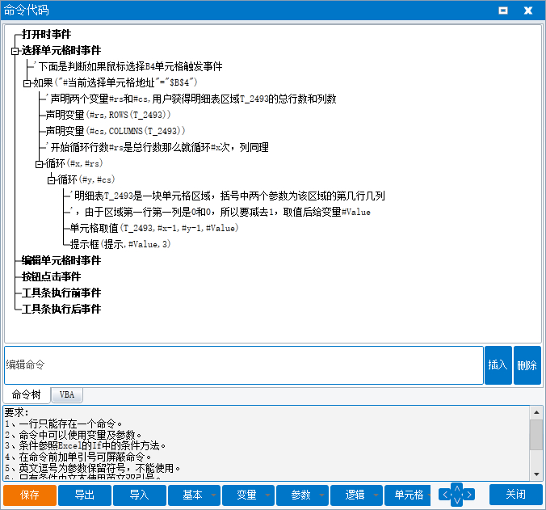Open the 变量 dropdown menu
Screen dimensions: 546x510
267,495
